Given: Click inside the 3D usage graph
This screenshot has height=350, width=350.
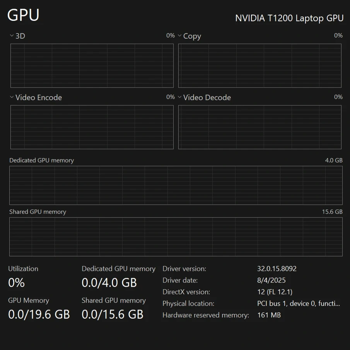Looking at the screenshot, I should coord(92,66).
